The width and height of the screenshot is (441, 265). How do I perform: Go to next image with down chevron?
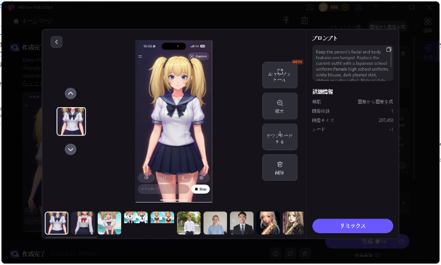point(71,150)
